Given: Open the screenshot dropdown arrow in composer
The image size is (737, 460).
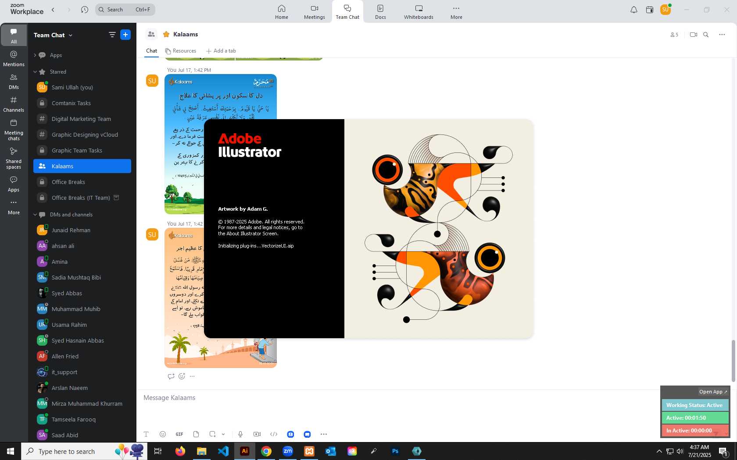Looking at the screenshot, I should 223,434.
